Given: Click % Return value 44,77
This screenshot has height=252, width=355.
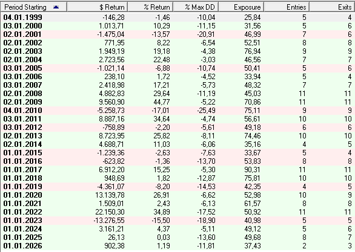Looking at the screenshot, I should click(162, 102).
